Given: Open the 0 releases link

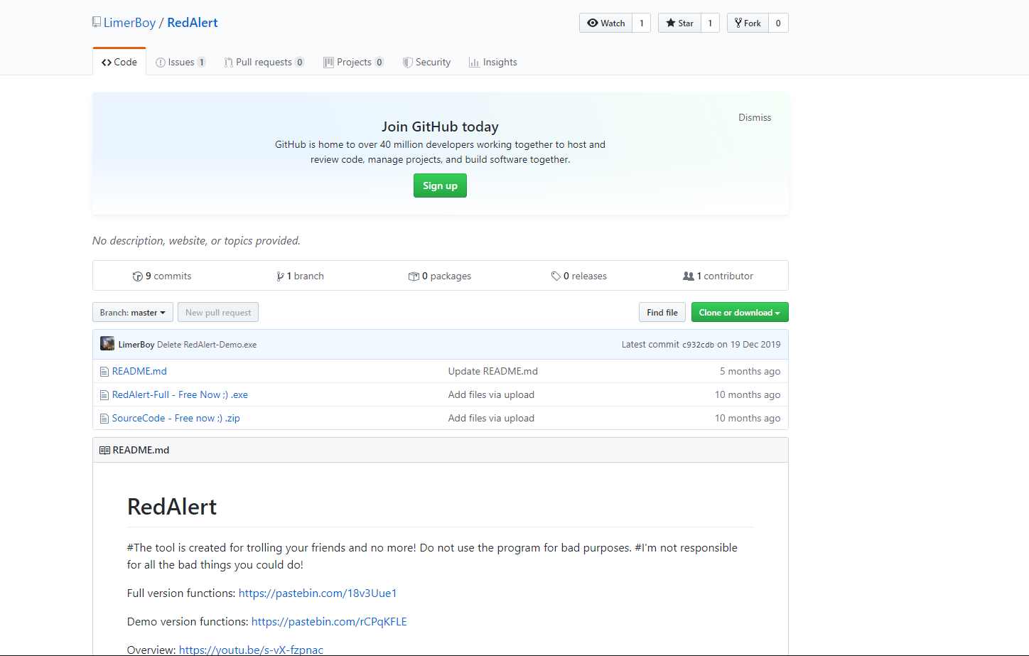Looking at the screenshot, I should coord(579,276).
